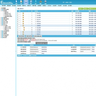Image resolution: width=96 pixels, height=96 pixels.
Task: Click the page icon beside first 栏目管理 child item
Action: pyautogui.click(x=4, y=12)
